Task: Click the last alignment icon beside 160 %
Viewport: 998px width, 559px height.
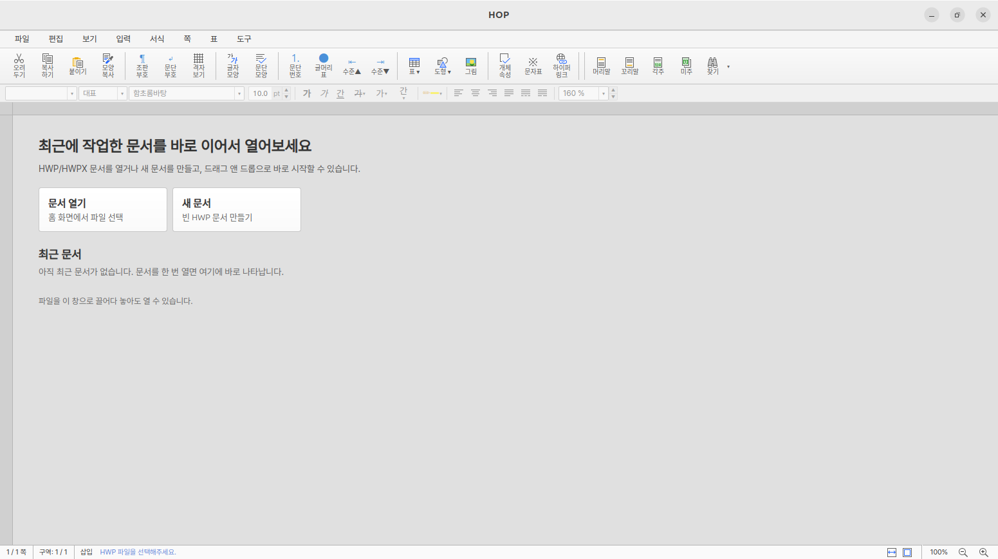Action: 542,93
